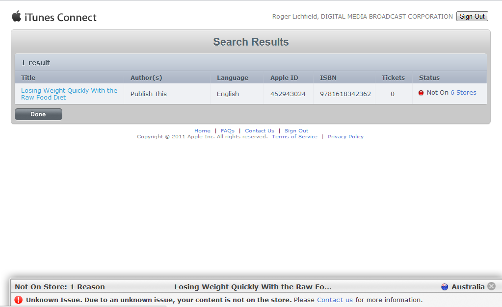Select the Publish This author cell

point(149,94)
